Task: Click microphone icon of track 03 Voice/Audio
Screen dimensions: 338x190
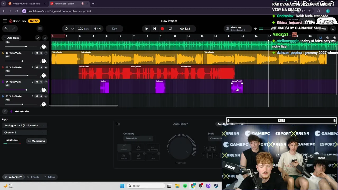Action: [3, 67]
